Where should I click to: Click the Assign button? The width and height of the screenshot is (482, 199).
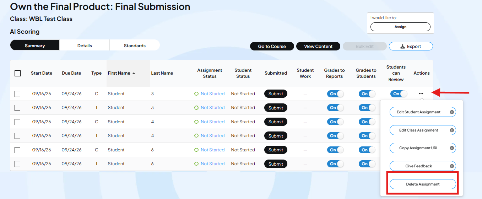click(400, 27)
